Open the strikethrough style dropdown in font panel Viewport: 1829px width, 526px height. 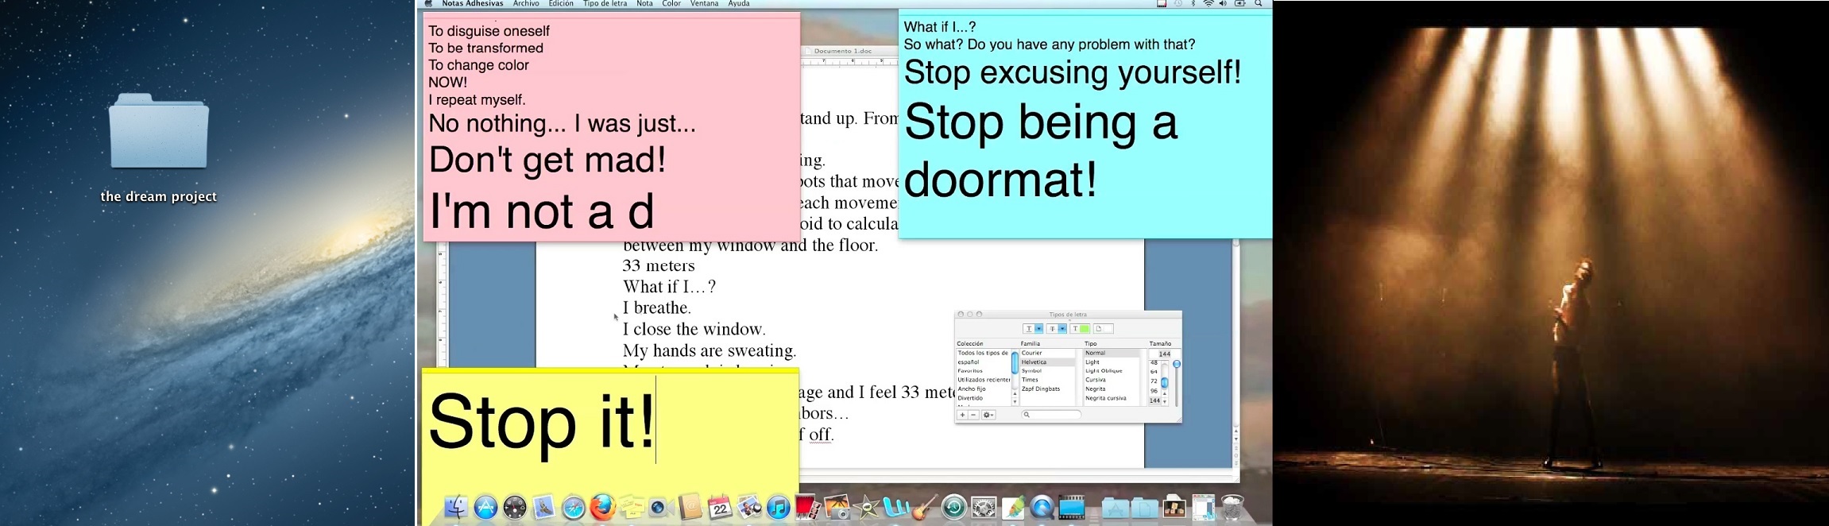1062,328
